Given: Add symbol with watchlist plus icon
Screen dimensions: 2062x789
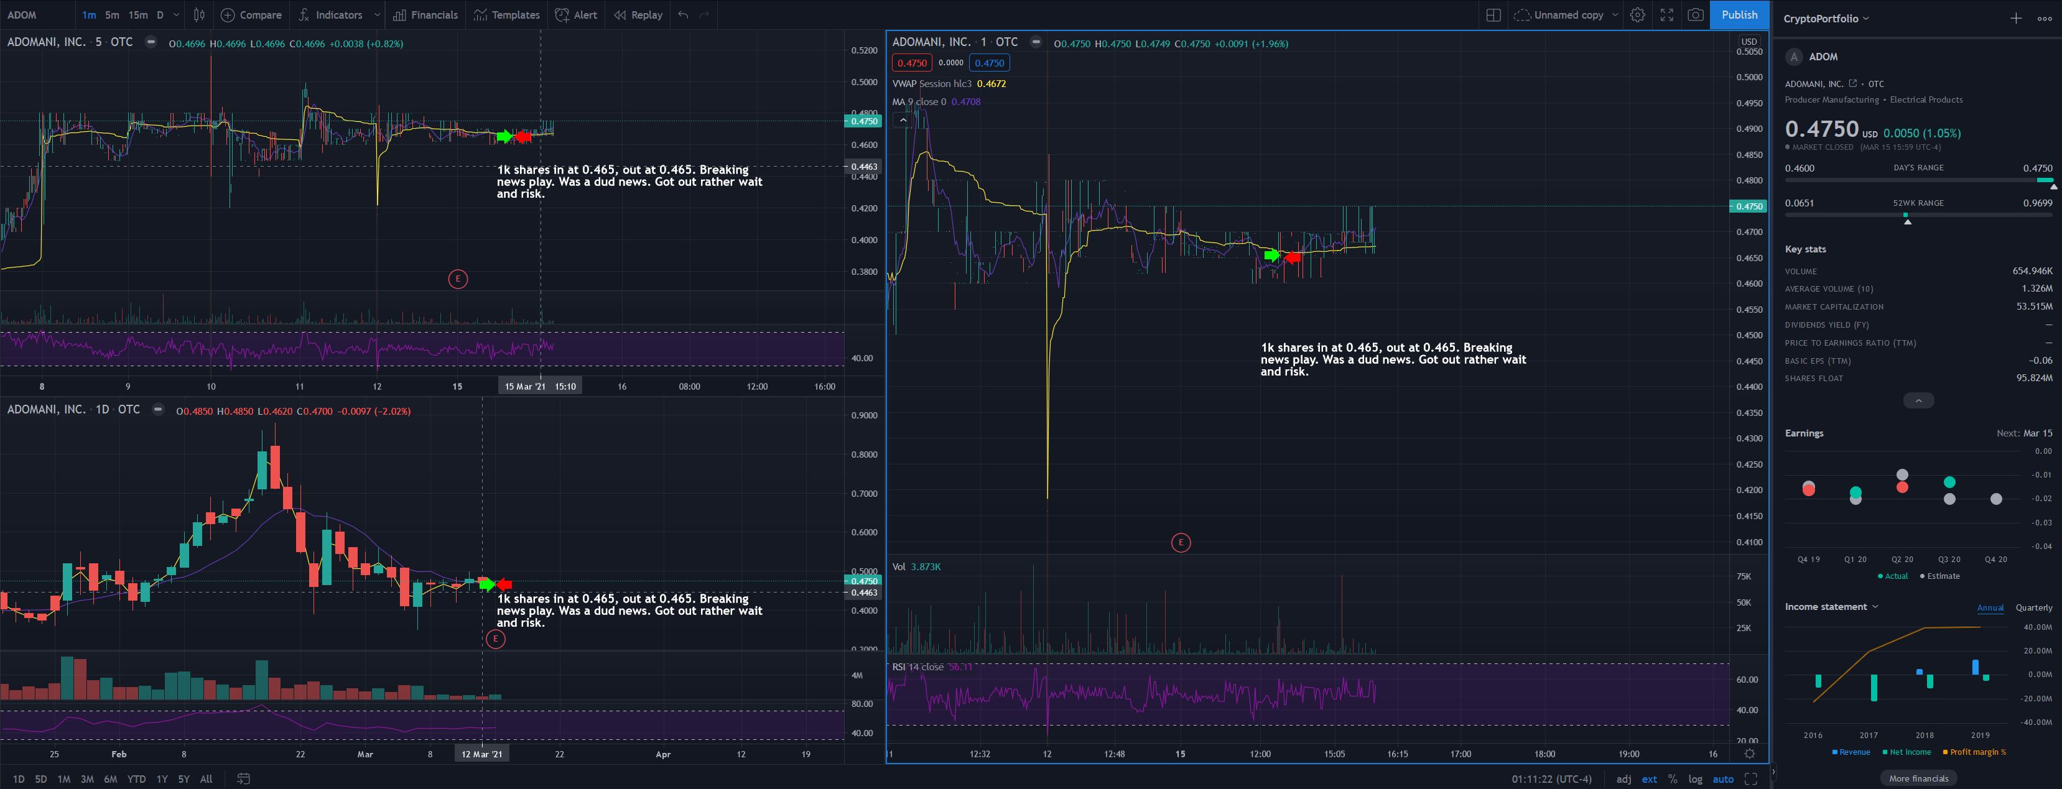Looking at the screenshot, I should click(x=2015, y=19).
